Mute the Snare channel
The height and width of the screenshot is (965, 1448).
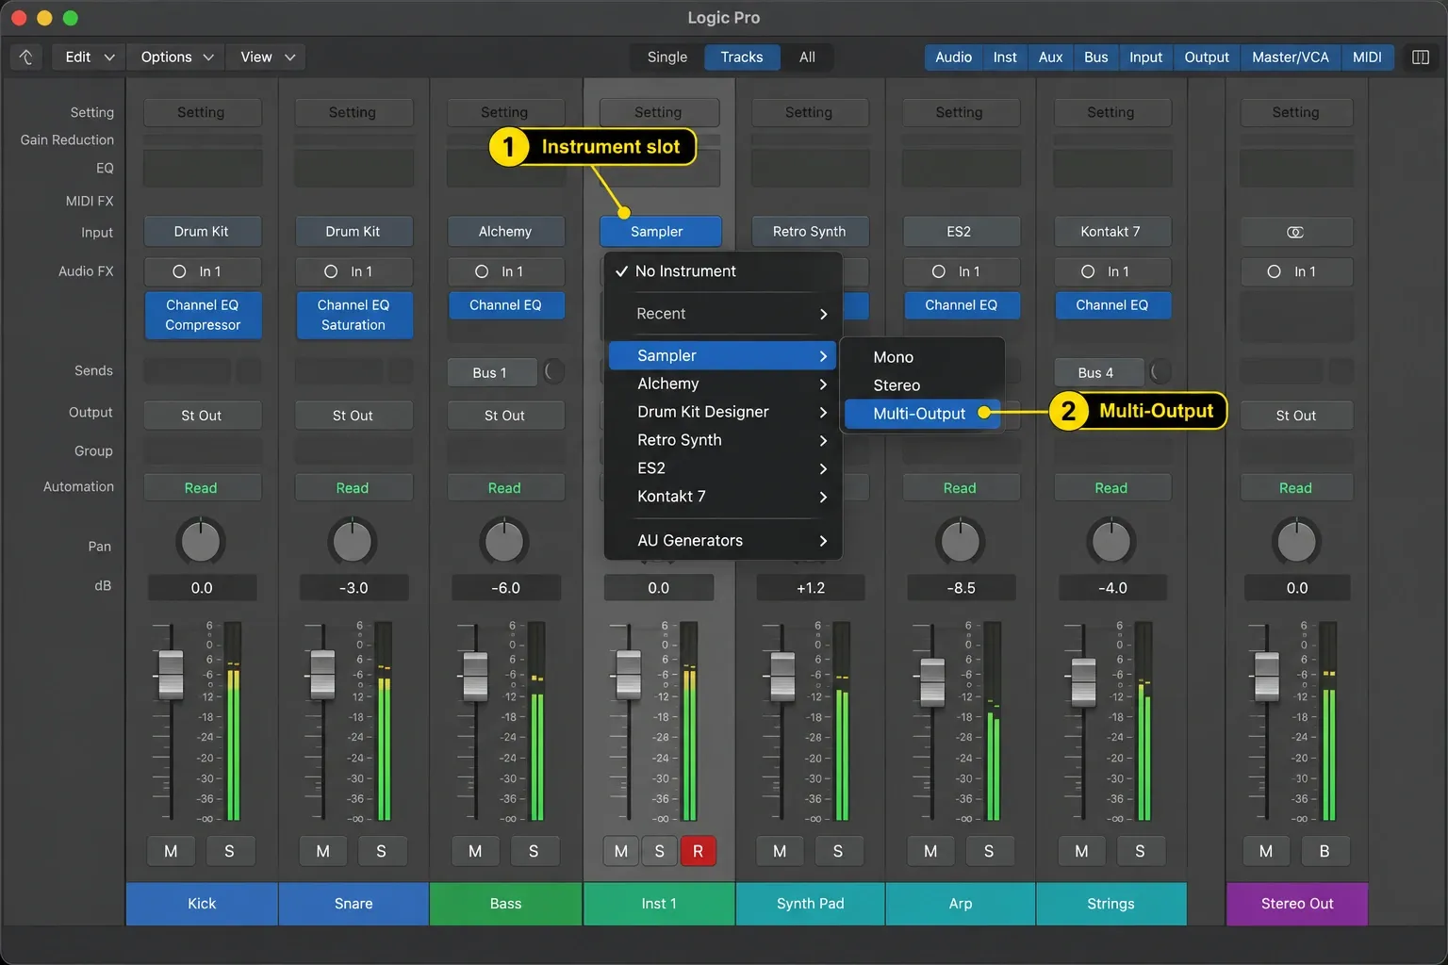tap(322, 851)
